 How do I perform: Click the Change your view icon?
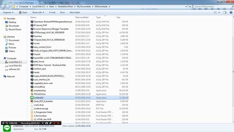click(215, 12)
